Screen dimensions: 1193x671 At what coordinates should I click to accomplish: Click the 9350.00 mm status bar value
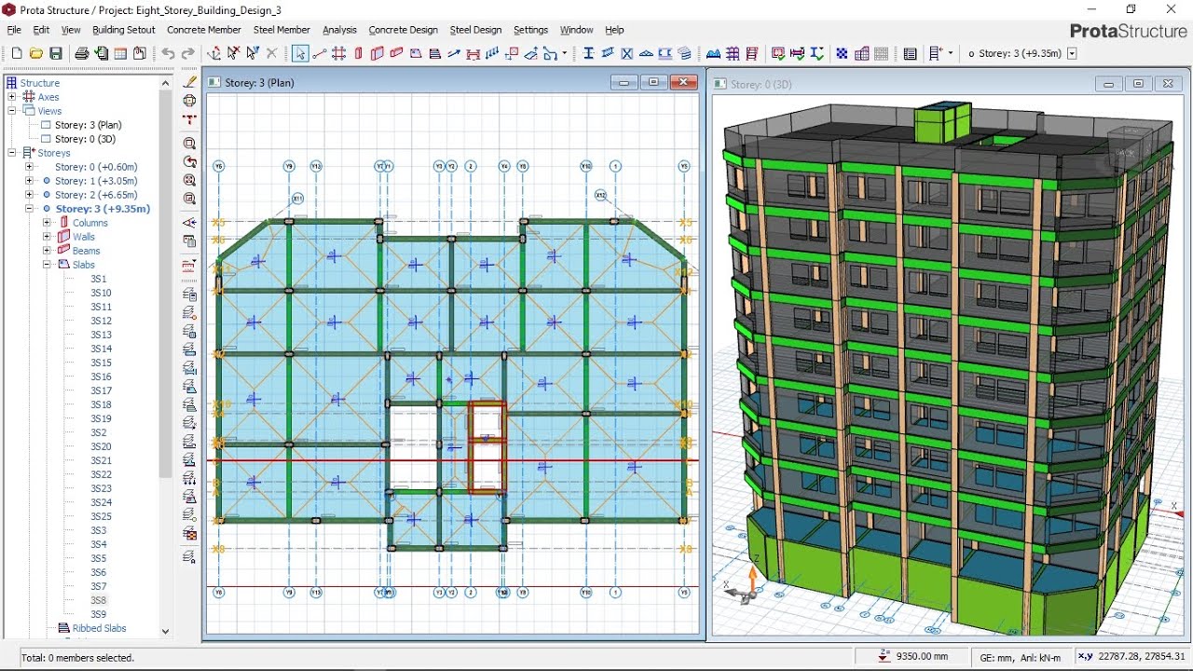pyautogui.click(x=922, y=657)
